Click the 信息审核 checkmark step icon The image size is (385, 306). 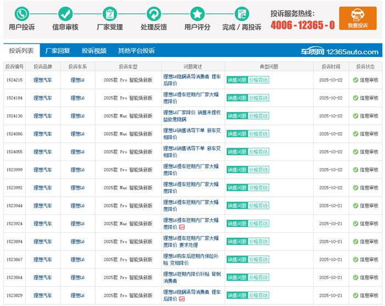coord(65,14)
